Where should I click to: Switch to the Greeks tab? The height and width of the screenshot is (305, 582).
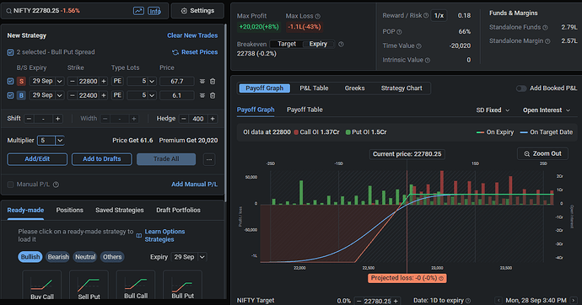point(354,88)
